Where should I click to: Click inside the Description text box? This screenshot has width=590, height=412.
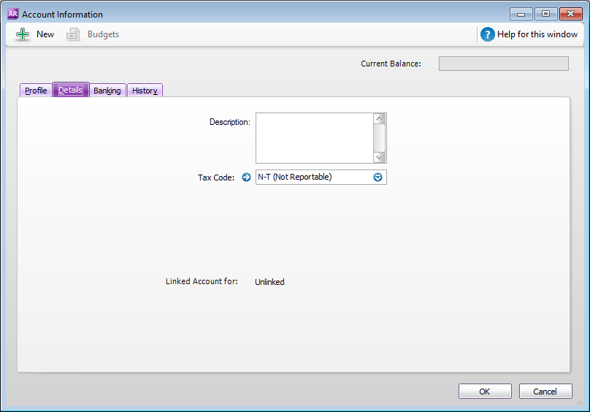point(314,137)
